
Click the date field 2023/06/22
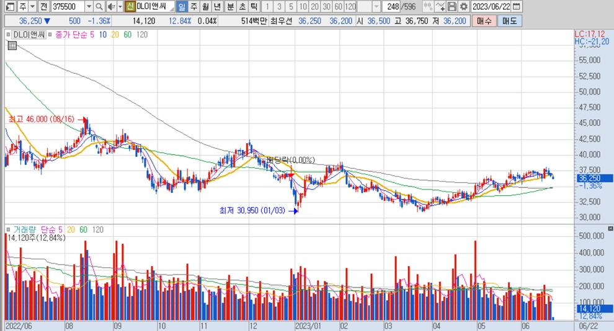(x=491, y=6)
